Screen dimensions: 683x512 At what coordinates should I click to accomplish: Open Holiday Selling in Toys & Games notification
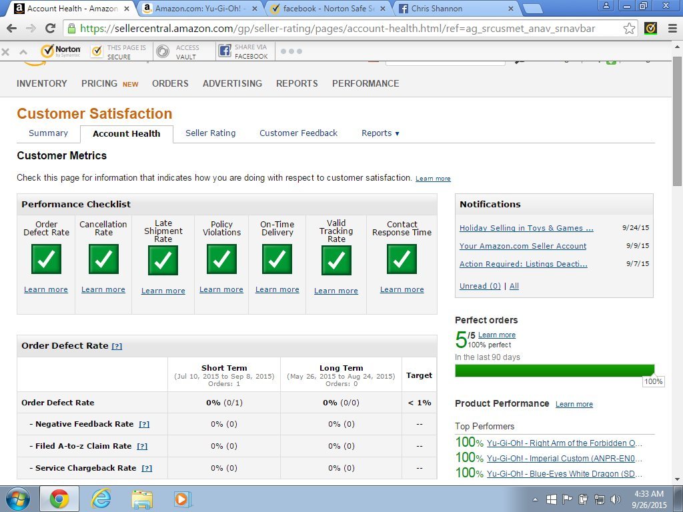point(526,228)
